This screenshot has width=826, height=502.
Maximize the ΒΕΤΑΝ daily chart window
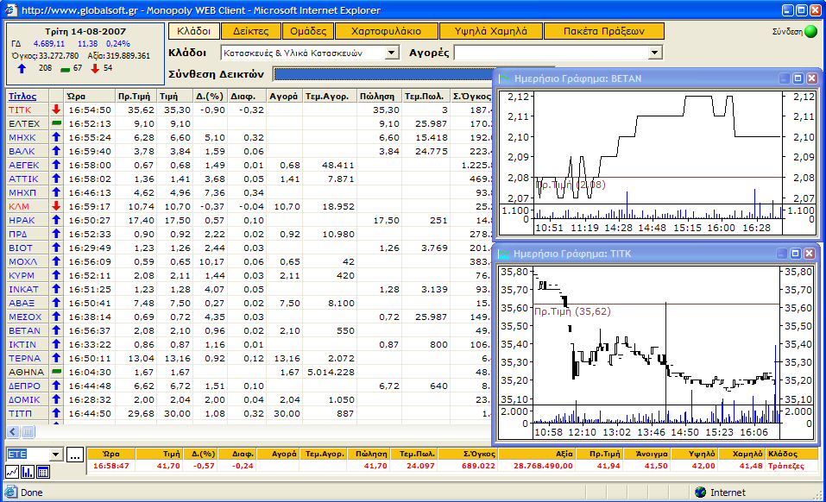tap(798, 78)
